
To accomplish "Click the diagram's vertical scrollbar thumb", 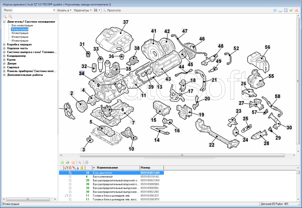I will [298, 81].
